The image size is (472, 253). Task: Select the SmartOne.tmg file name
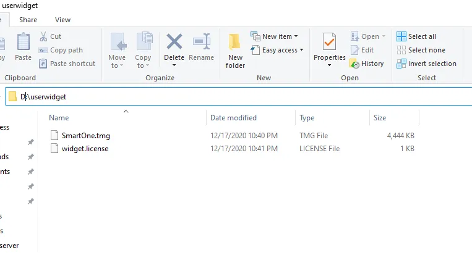(86, 136)
